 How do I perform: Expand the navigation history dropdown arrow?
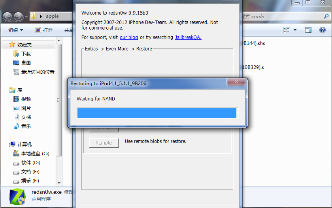pyautogui.click(x=26, y=17)
